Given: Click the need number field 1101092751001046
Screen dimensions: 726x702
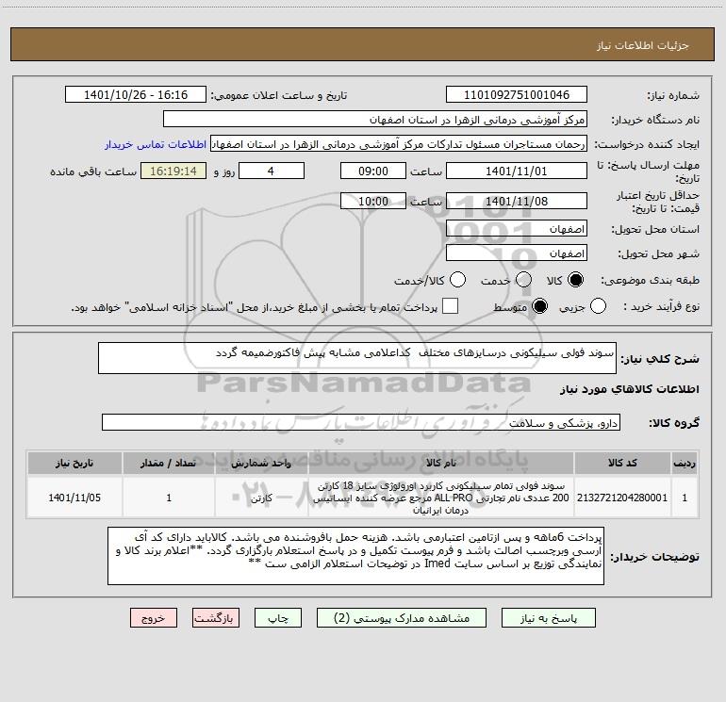Looking at the screenshot, I should (517, 94).
